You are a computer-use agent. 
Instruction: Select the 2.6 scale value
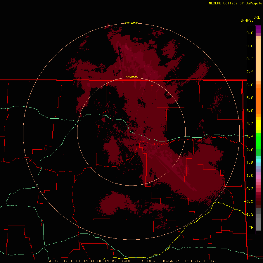click(250, 150)
